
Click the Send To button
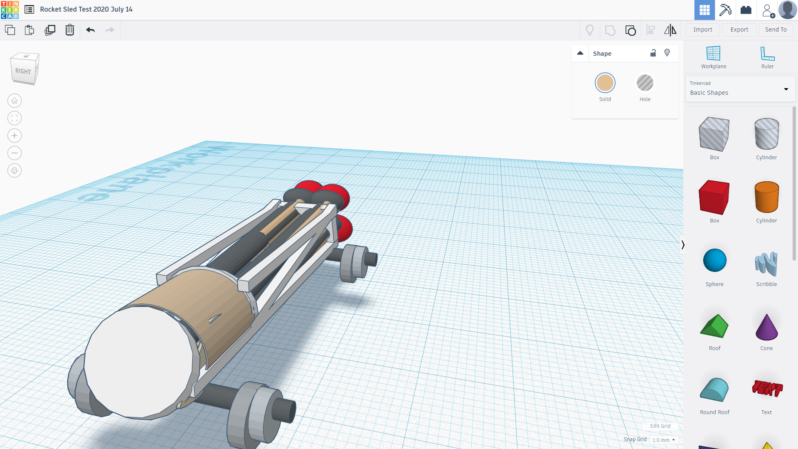tap(776, 30)
